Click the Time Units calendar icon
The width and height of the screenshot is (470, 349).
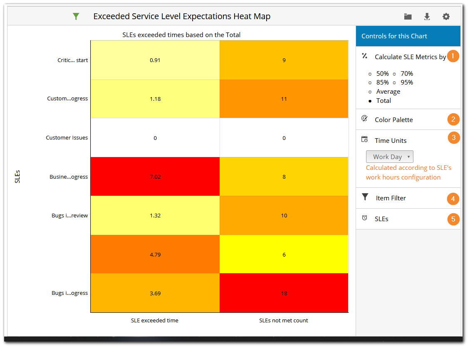pos(365,140)
